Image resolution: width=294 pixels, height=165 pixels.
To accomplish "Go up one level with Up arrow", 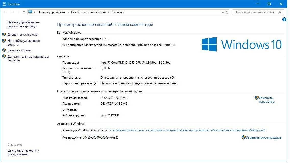I will 24,12.
